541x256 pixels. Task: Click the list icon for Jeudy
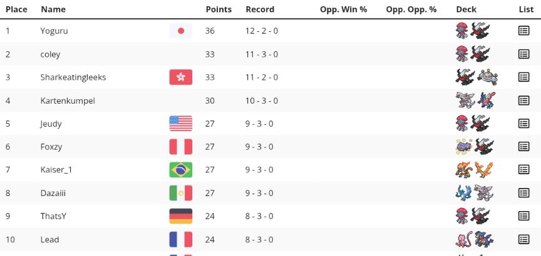point(524,124)
